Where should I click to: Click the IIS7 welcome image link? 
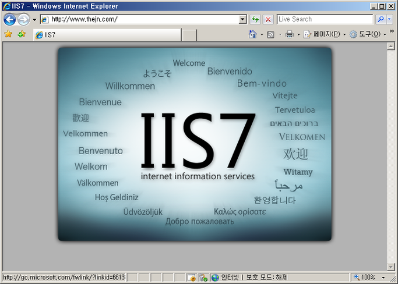pos(195,144)
